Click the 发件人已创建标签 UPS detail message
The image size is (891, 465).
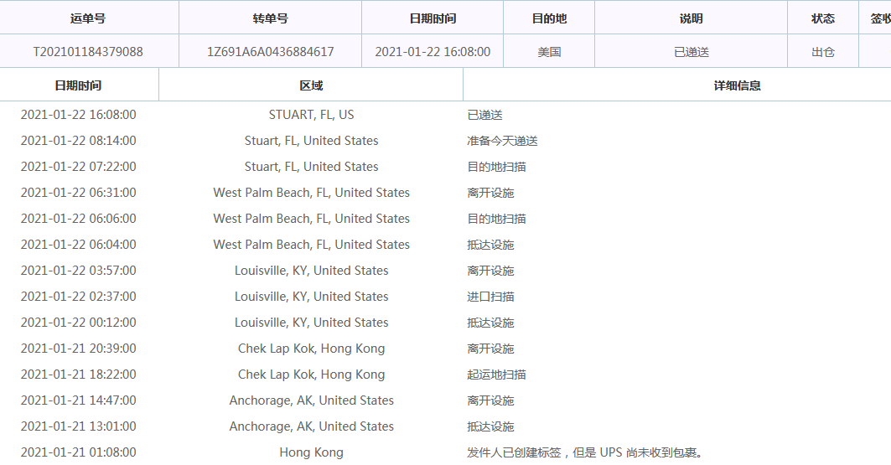pos(584,452)
